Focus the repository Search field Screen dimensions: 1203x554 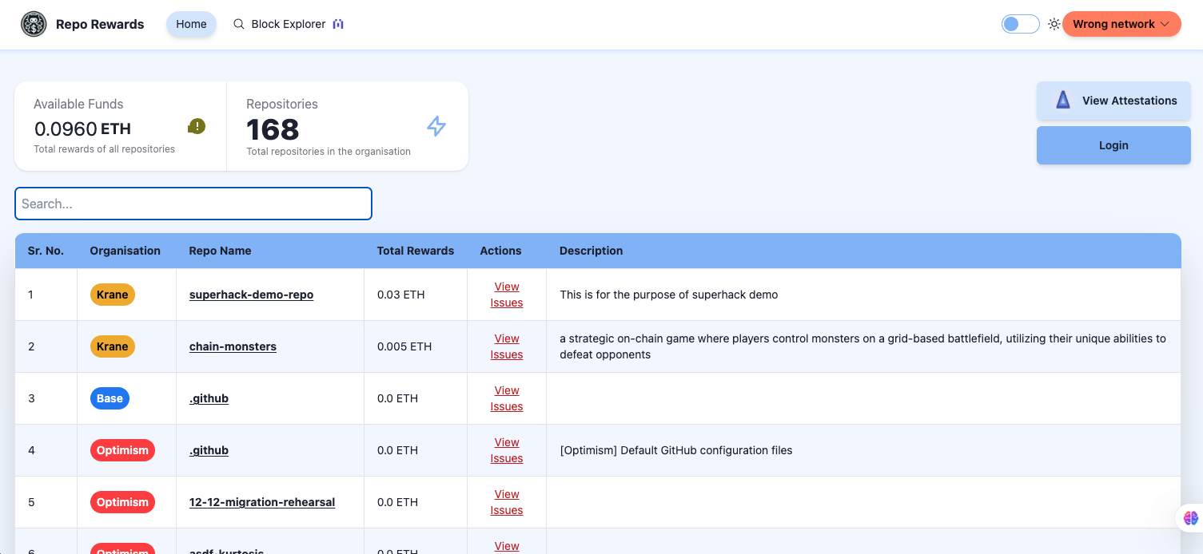(x=193, y=204)
